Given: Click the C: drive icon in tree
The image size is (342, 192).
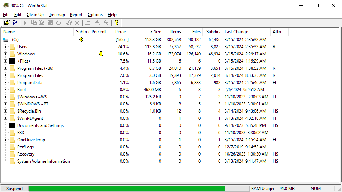Looking at the screenshot, I should [6, 40].
